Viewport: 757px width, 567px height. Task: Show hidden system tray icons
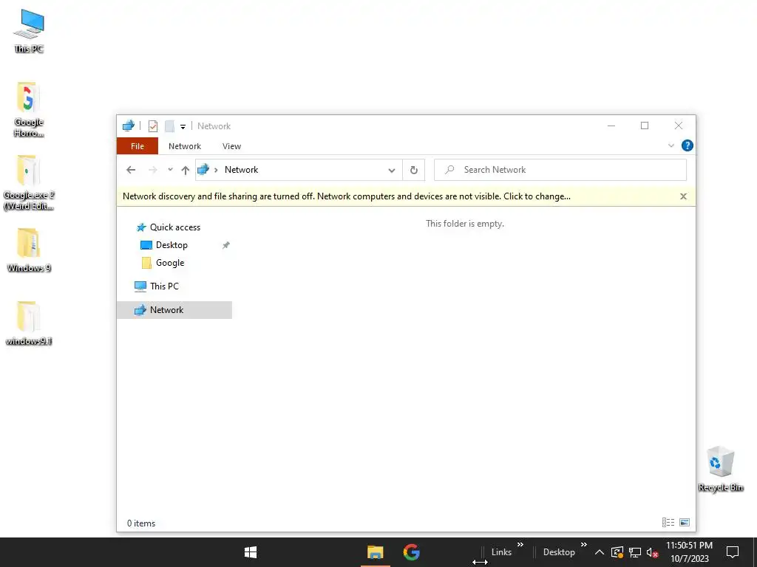[599, 552]
